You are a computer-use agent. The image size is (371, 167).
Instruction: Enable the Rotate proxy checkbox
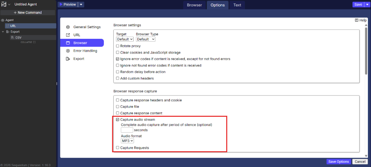(118, 46)
